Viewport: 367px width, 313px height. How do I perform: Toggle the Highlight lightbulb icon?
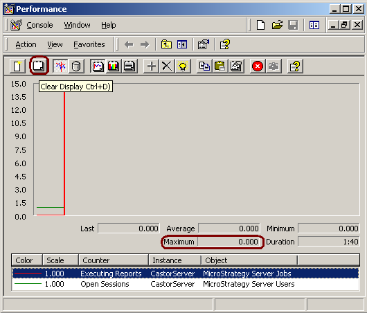point(183,66)
